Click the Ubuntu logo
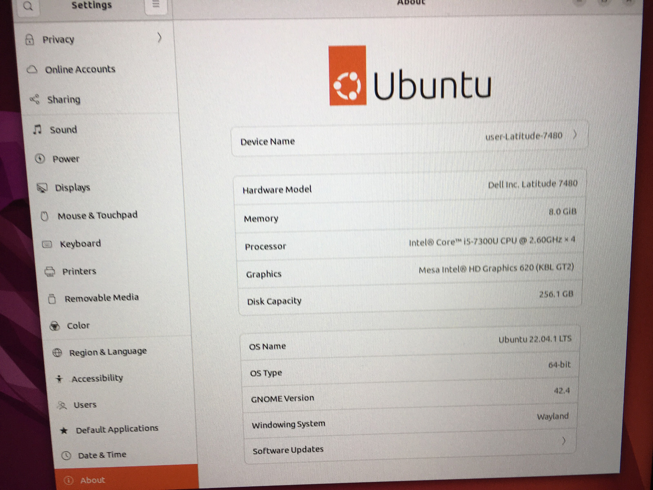 point(410,76)
